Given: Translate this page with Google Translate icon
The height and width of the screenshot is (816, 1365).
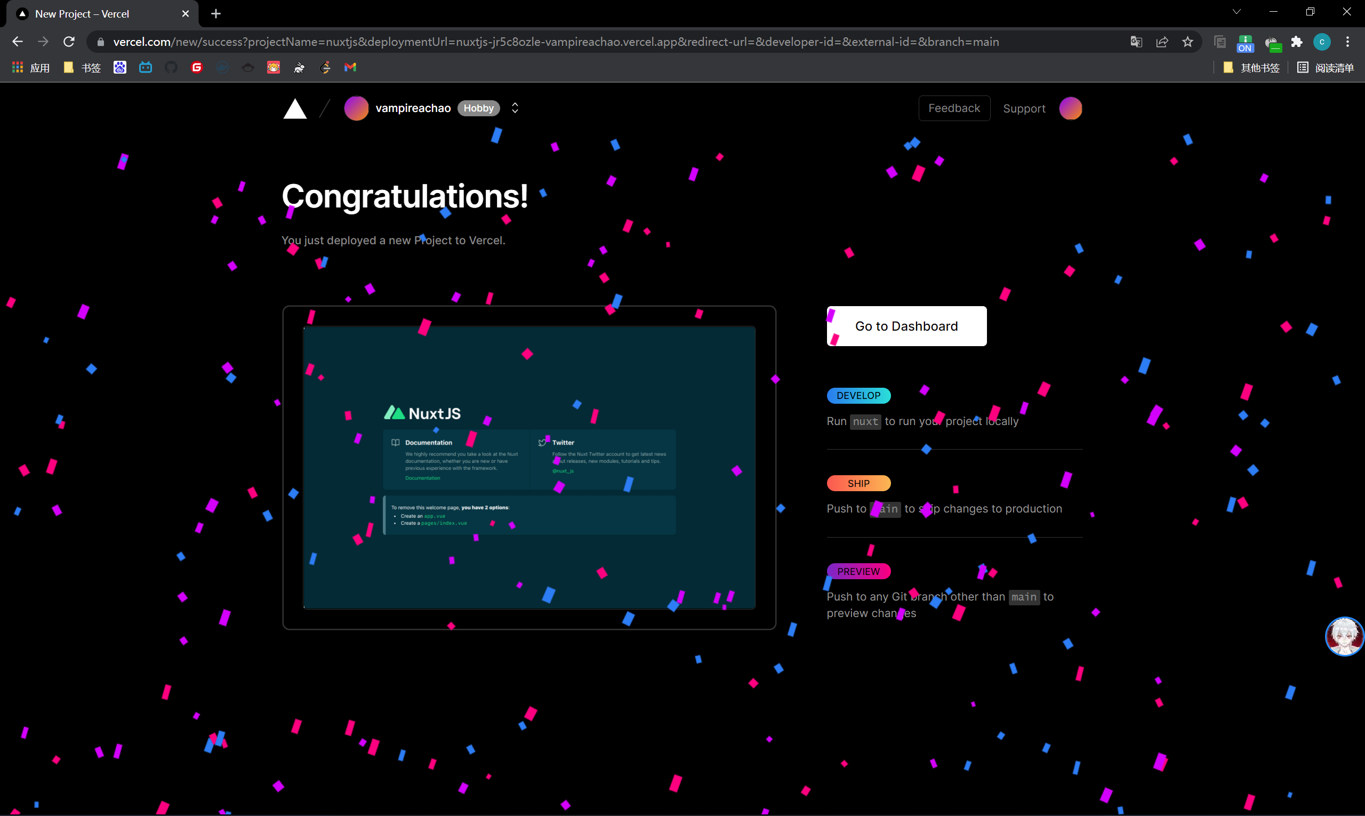Looking at the screenshot, I should [1136, 42].
